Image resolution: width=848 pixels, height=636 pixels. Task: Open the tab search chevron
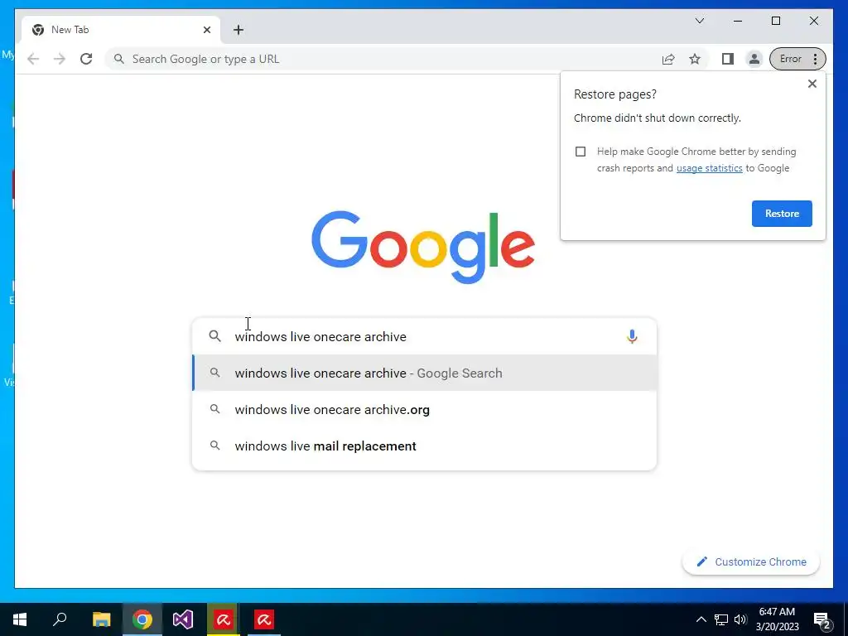(x=700, y=21)
